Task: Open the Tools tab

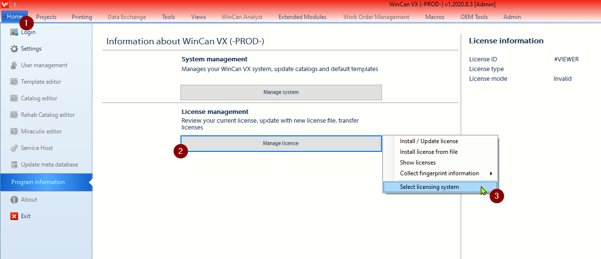Action: pos(169,17)
